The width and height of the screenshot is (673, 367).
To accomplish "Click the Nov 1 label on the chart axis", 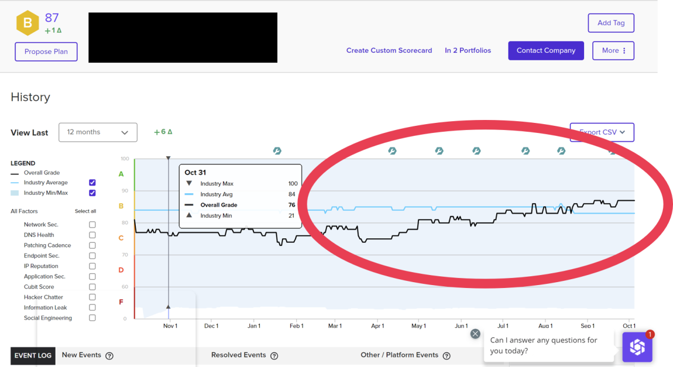I will point(170,326).
